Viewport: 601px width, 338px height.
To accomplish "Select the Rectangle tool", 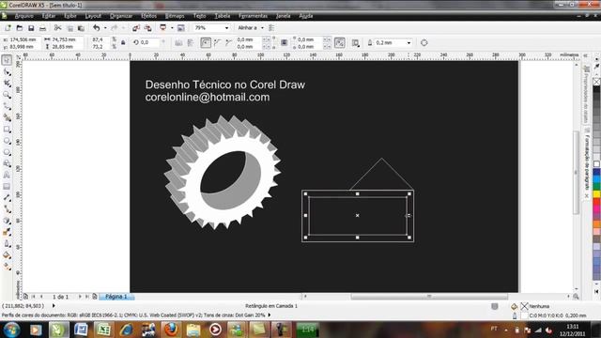I will [x=7, y=130].
